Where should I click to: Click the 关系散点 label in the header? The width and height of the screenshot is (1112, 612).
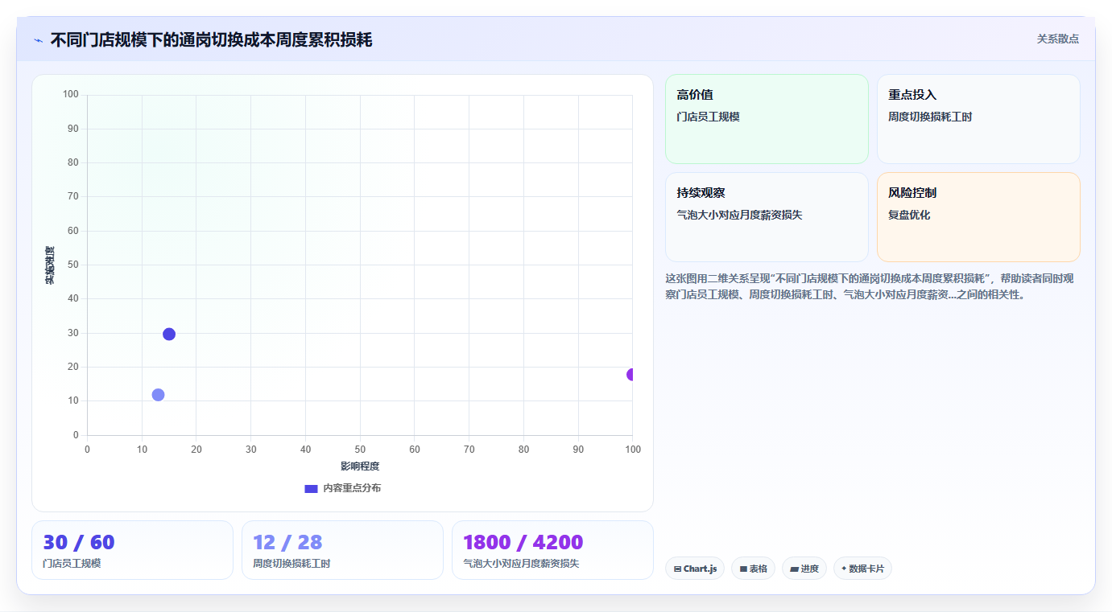click(x=1057, y=39)
